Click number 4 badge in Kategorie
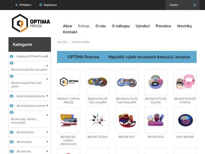Image resolution: width=205 pixels, height=154 pixels. (12, 96)
